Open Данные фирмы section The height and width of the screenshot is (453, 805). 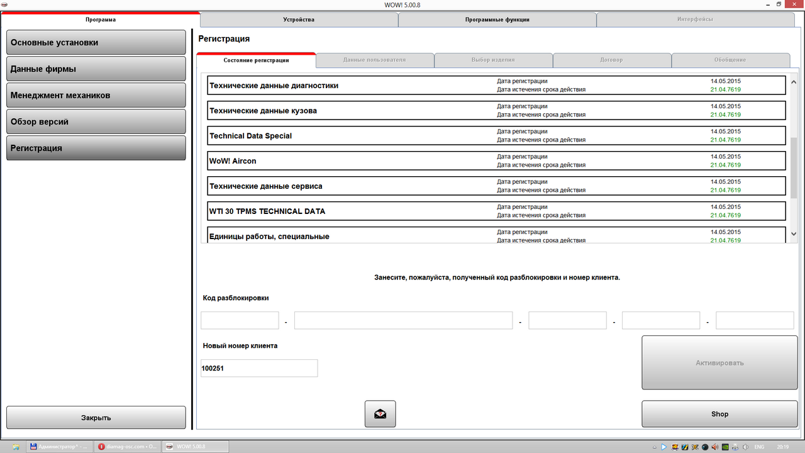point(96,69)
